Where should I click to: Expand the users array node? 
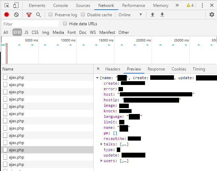click(x=101, y=161)
